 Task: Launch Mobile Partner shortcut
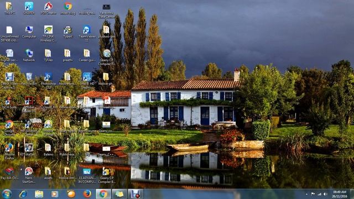pos(48,128)
